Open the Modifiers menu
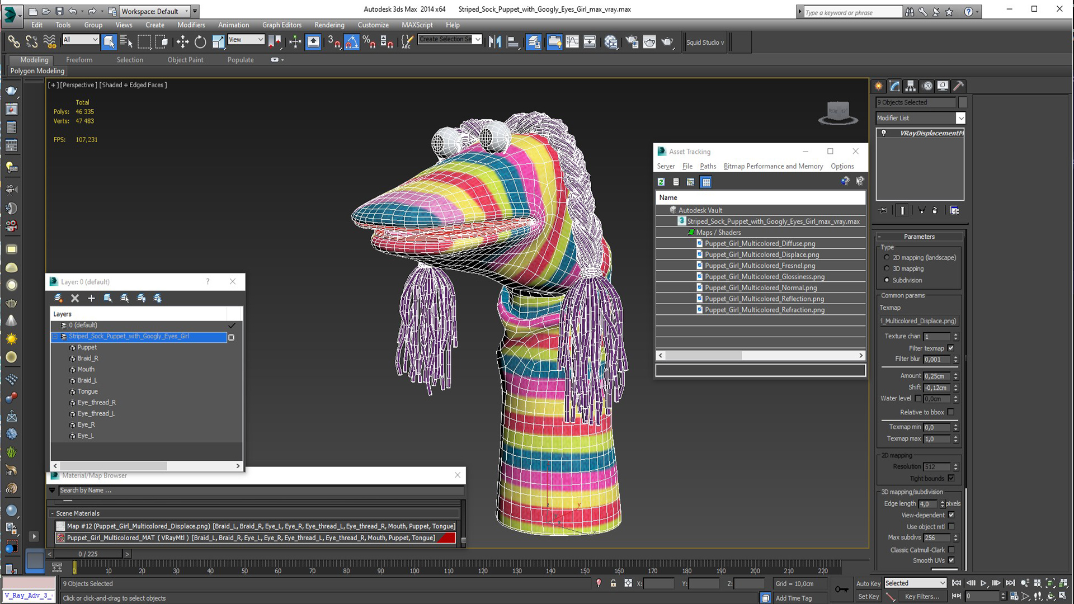The image size is (1074, 604). [191, 25]
